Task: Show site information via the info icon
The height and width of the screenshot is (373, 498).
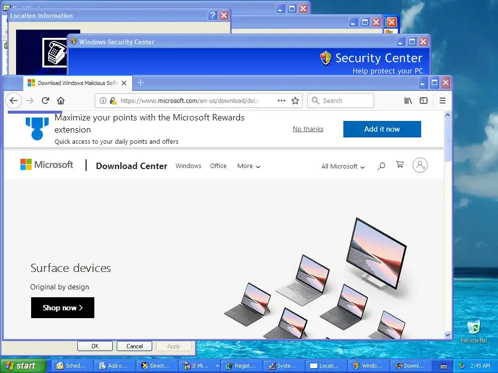Action: tap(103, 101)
